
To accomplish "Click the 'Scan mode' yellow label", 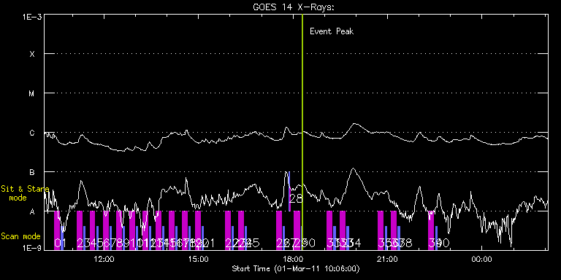I will [x=20, y=236].
